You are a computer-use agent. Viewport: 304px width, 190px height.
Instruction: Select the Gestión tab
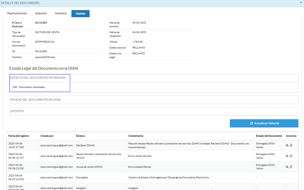click(x=80, y=14)
